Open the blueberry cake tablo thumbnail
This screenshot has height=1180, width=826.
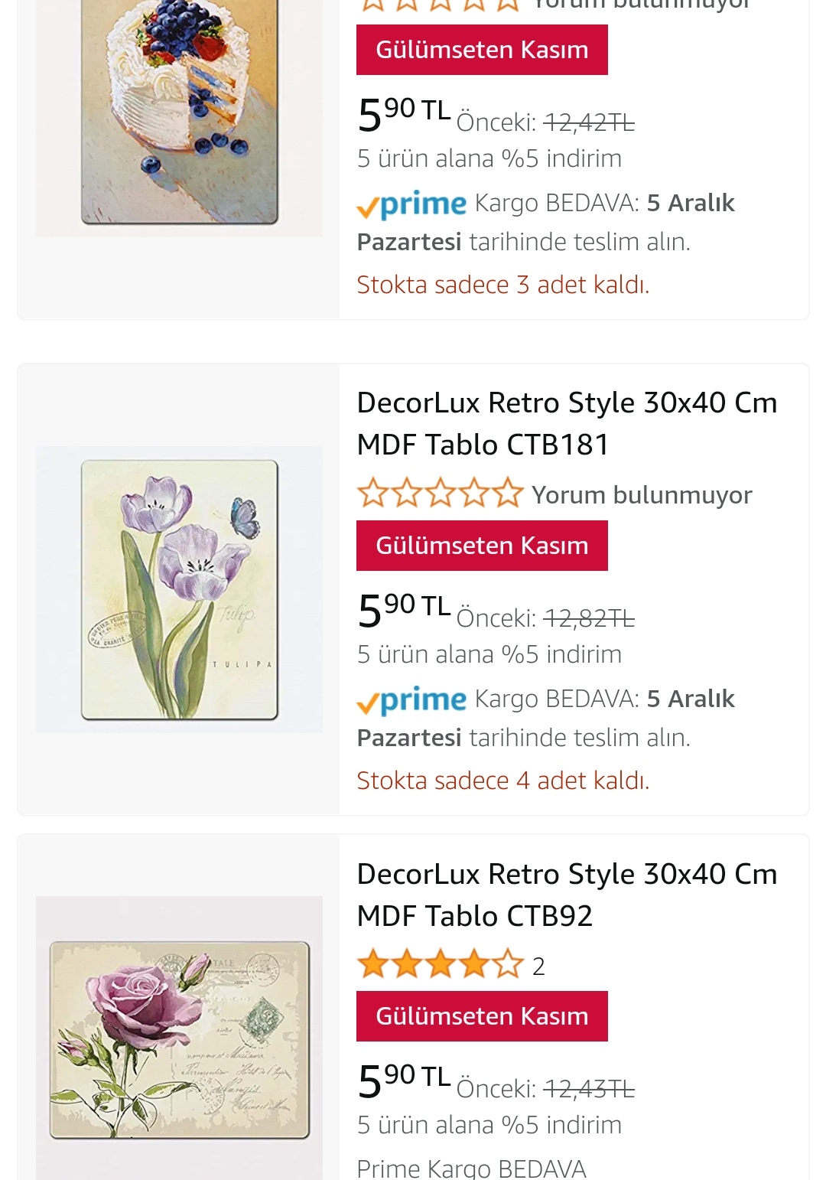tap(179, 115)
